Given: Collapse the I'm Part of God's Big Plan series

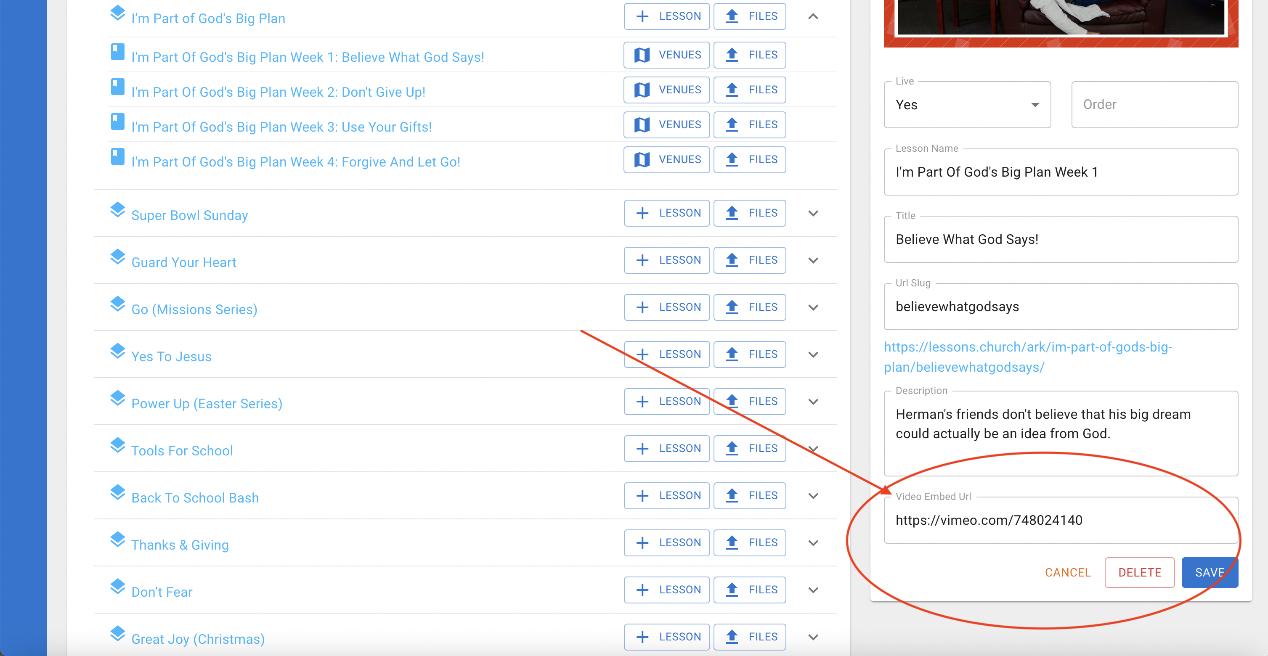Looking at the screenshot, I should tap(813, 16).
